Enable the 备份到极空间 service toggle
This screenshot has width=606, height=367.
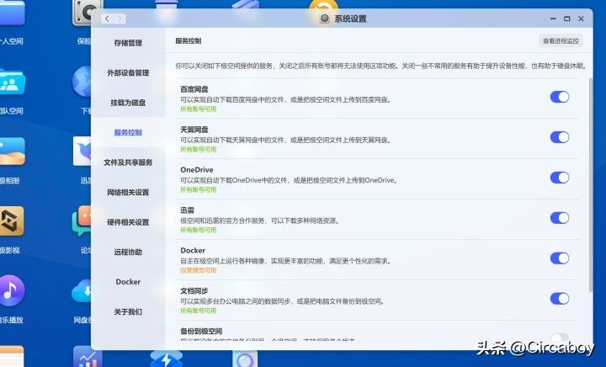click(560, 337)
